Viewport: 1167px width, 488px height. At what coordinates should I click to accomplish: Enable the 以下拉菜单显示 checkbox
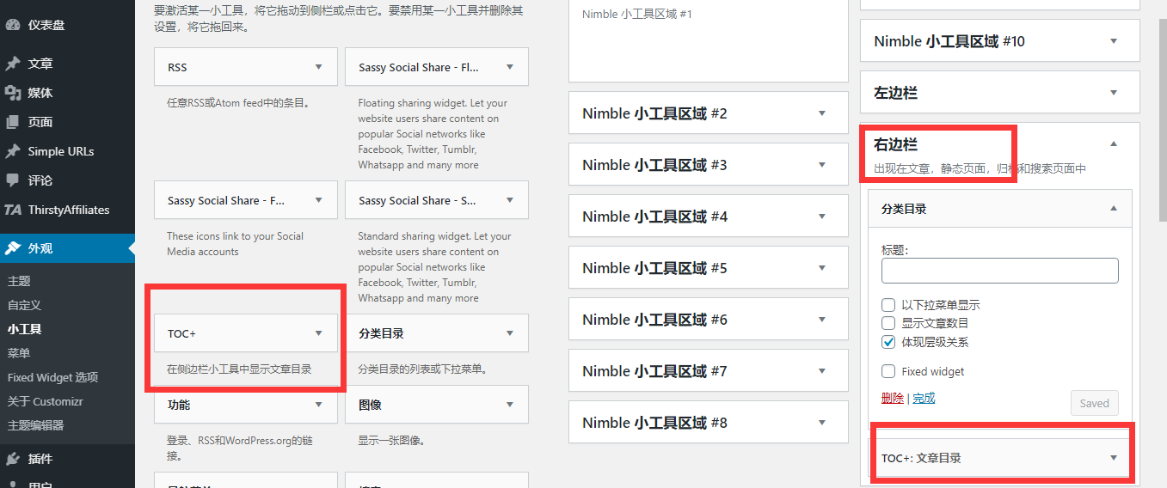(x=888, y=305)
